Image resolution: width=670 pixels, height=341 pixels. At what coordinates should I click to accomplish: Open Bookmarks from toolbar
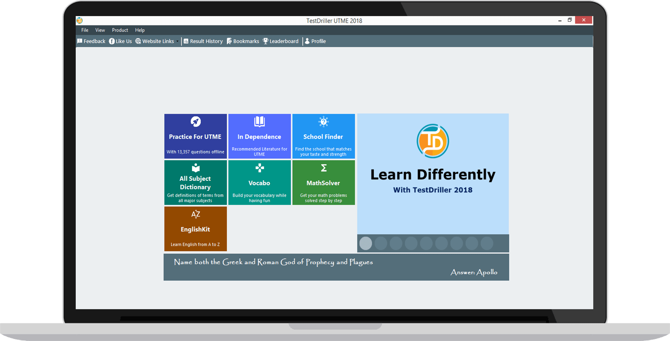tap(246, 41)
